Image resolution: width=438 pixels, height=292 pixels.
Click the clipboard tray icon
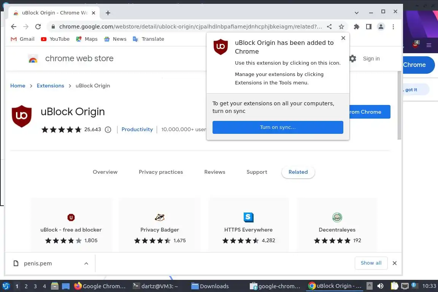394,286
